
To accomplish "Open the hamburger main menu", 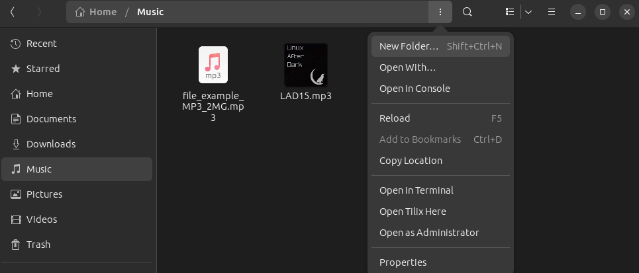I will (x=552, y=12).
